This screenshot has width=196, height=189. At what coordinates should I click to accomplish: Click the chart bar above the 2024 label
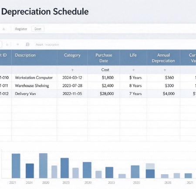30,171
